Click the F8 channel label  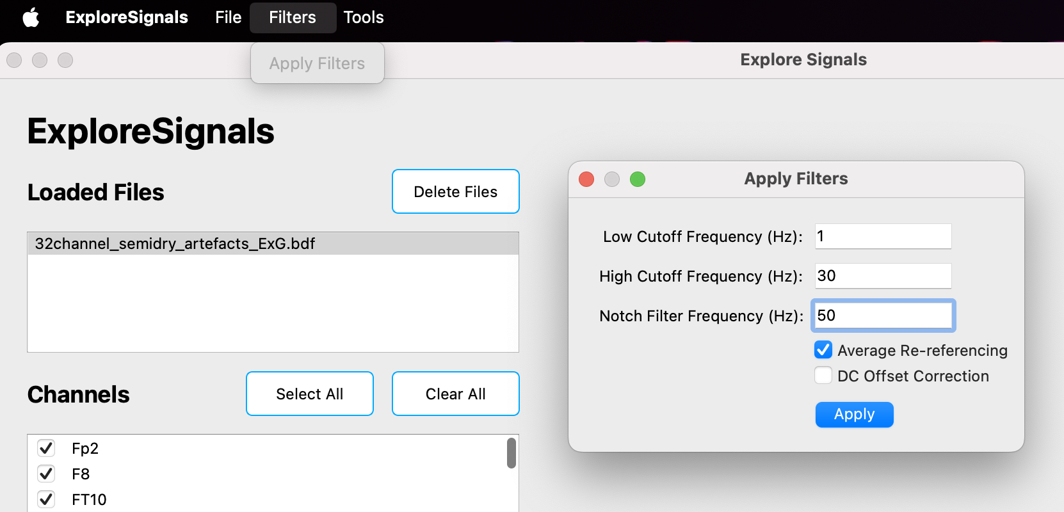pyautogui.click(x=81, y=474)
